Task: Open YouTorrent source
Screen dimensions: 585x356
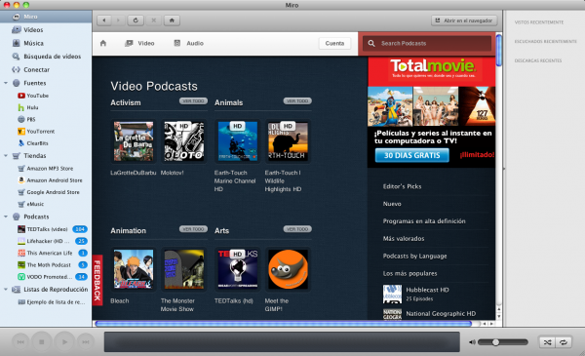Action: tap(46, 132)
